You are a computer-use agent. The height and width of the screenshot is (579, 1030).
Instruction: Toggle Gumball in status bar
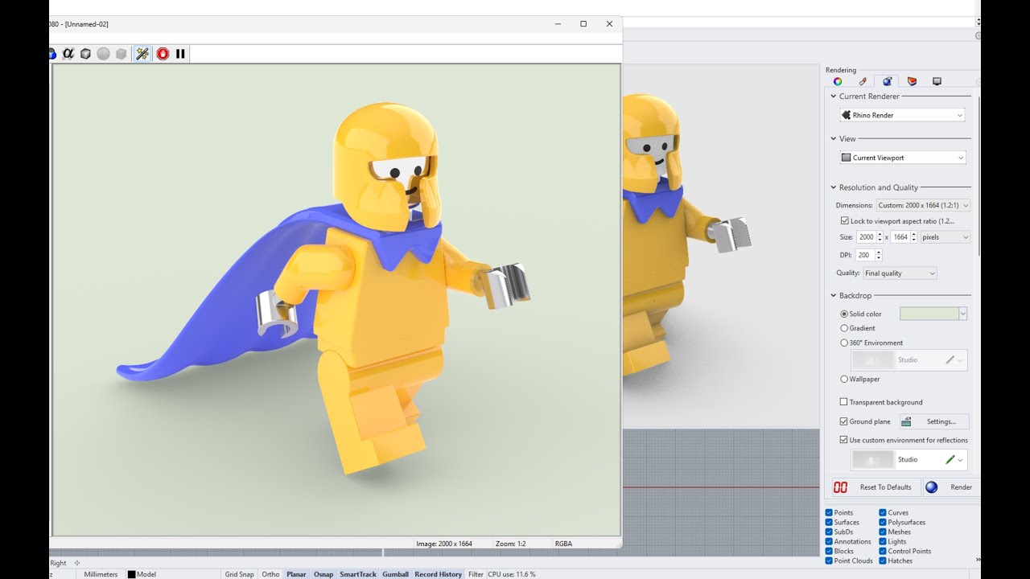point(396,574)
